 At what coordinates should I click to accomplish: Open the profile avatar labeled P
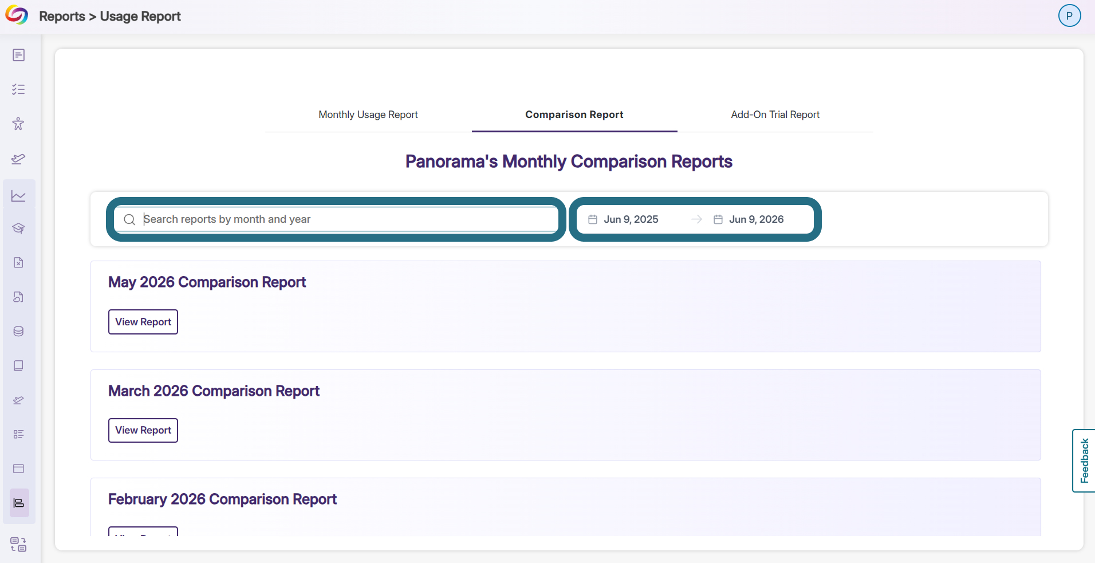point(1069,15)
